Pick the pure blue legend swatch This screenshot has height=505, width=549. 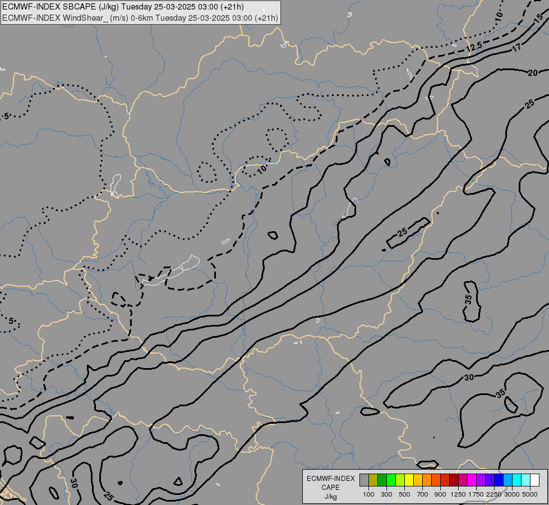tap(499, 480)
